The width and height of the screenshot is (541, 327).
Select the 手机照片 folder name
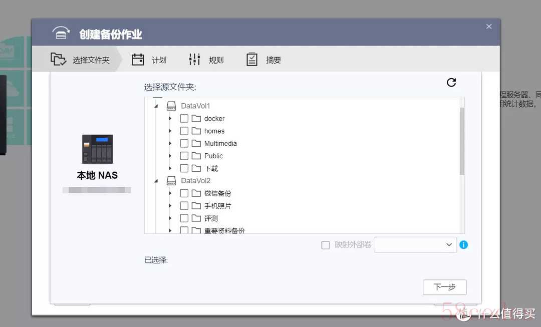tap(217, 206)
